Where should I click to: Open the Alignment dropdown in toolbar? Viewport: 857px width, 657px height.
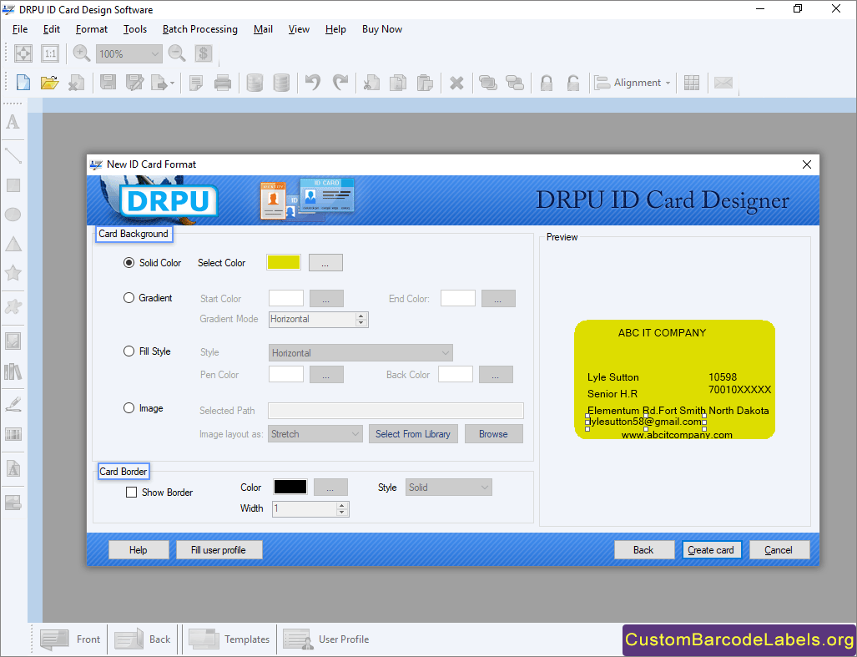click(x=633, y=83)
